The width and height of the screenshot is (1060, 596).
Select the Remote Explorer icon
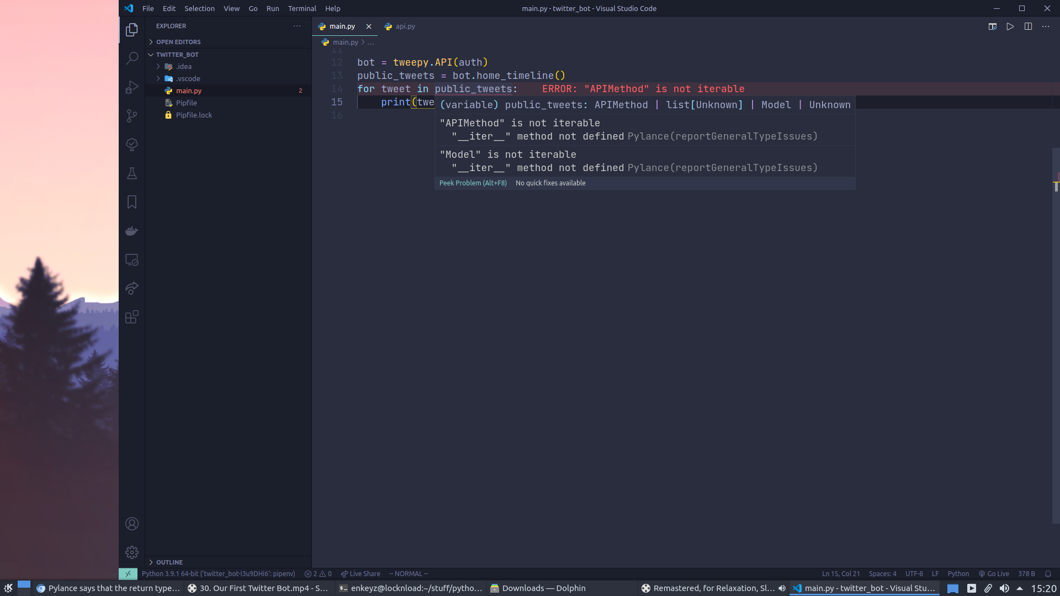[x=131, y=259]
